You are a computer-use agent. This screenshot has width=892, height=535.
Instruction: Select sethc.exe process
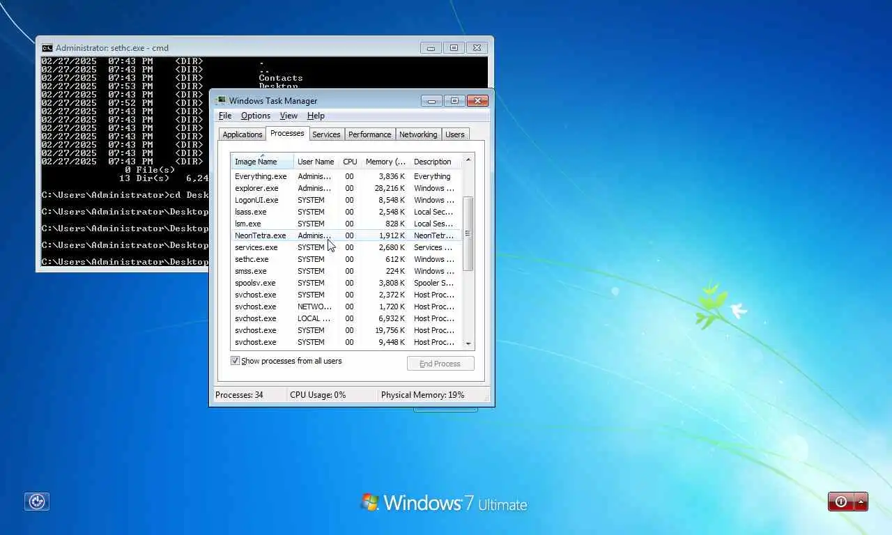pos(346,259)
